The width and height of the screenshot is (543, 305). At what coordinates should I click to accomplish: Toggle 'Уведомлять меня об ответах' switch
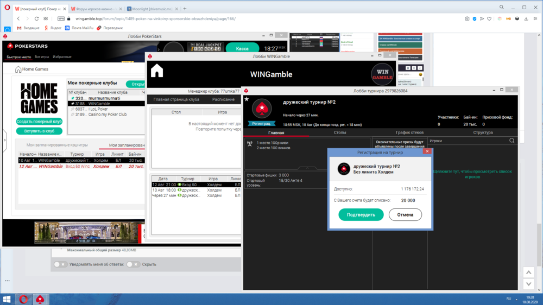click(x=60, y=264)
